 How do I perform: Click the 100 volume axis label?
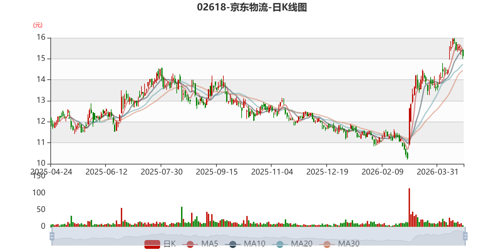pyautogui.click(x=39, y=193)
